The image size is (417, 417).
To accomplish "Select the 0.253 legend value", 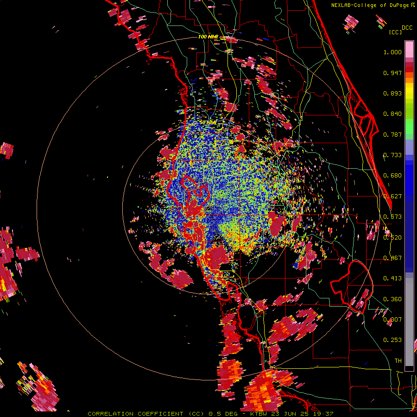I will tap(392, 340).
